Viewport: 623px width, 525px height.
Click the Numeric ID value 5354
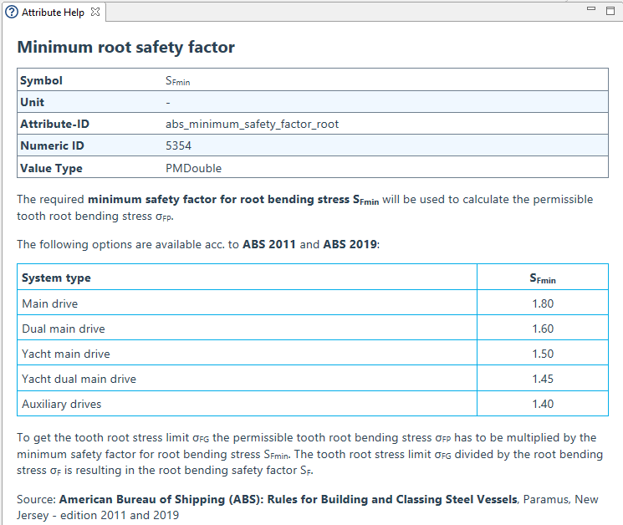click(178, 145)
